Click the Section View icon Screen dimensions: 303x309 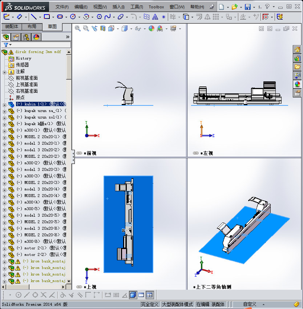103,29
